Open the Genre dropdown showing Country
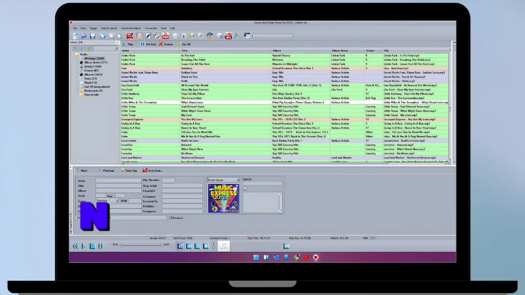The width and height of the screenshot is (525, 295). (x=107, y=200)
